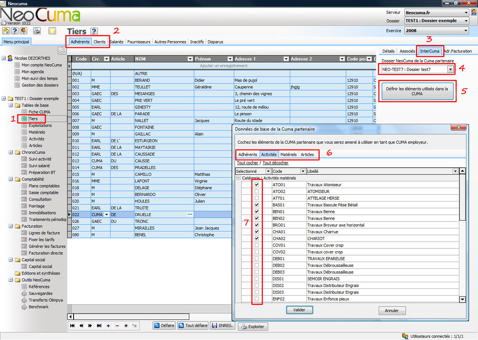Screen dimensions: 478x340
Task: Open Articles tab in dialog
Action: tap(307, 154)
